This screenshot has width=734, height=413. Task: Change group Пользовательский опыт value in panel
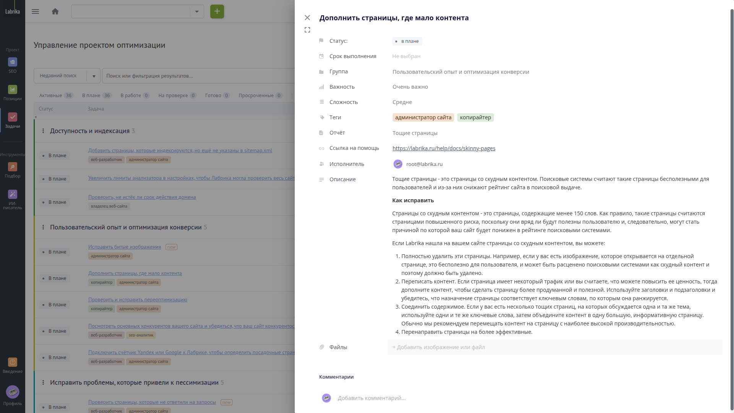461,72
